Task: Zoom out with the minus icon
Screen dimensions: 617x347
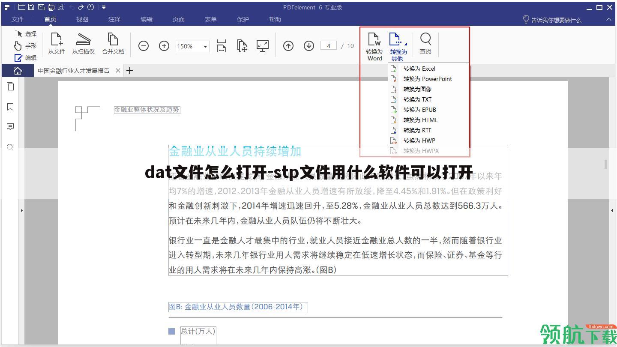Action: click(x=144, y=46)
